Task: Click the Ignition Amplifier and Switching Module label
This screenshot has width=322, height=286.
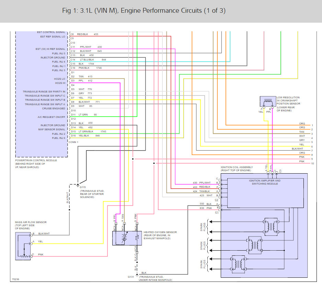Action: point(265,182)
